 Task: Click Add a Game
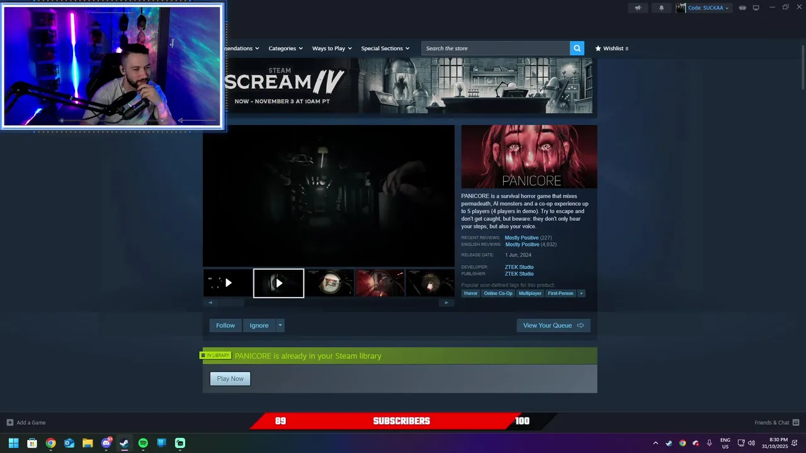tap(26, 423)
